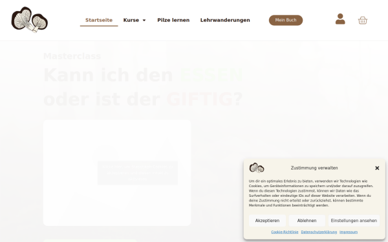388x242 pixels.
Task: Go to the Startseite menu item
Action: point(99,20)
